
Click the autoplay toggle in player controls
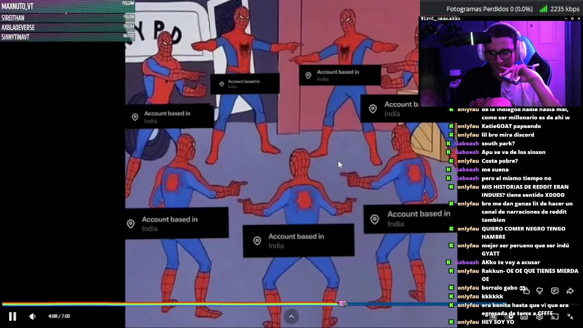[x=509, y=316]
